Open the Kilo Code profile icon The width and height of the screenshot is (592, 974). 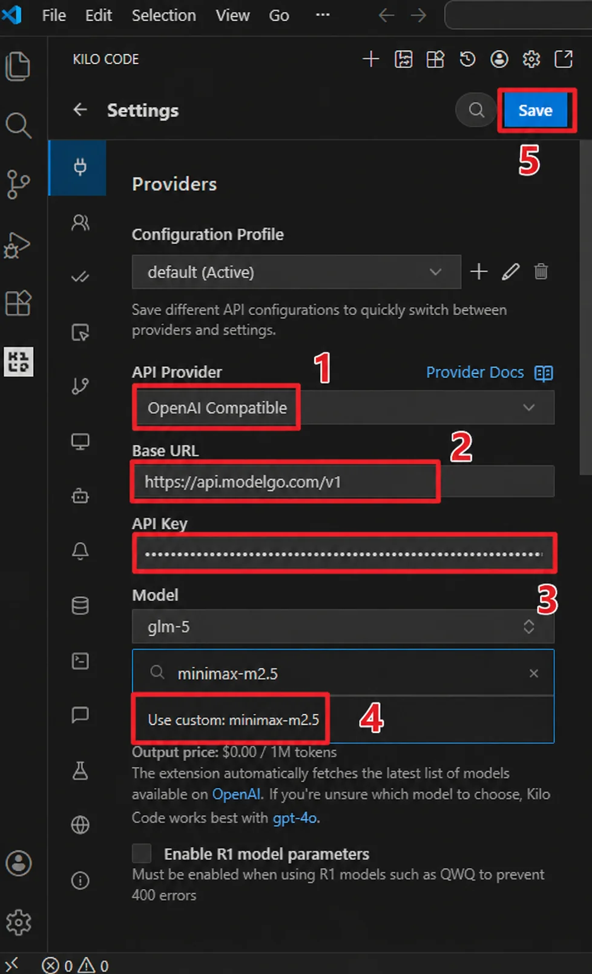[499, 59]
